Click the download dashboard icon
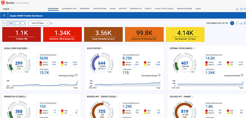The image size is (246, 118). point(241,23)
